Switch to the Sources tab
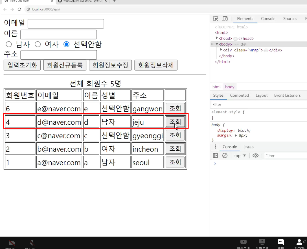 pos(290,19)
